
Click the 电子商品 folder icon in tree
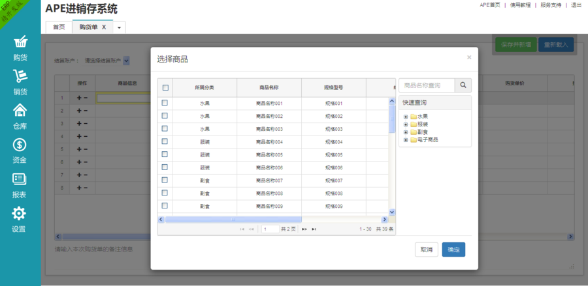414,140
